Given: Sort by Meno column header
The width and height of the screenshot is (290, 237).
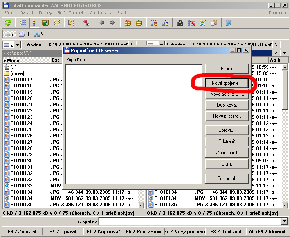Looking at the screenshot, I should click(27, 60).
